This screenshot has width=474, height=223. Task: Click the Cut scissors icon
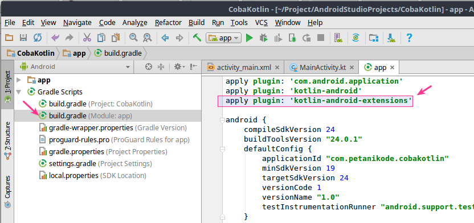[87, 38]
